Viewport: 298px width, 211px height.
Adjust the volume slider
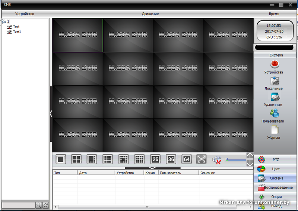pos(236,160)
